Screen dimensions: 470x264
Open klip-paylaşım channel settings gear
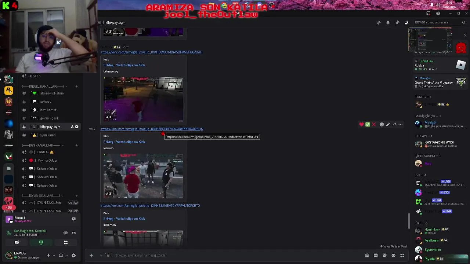click(x=77, y=127)
